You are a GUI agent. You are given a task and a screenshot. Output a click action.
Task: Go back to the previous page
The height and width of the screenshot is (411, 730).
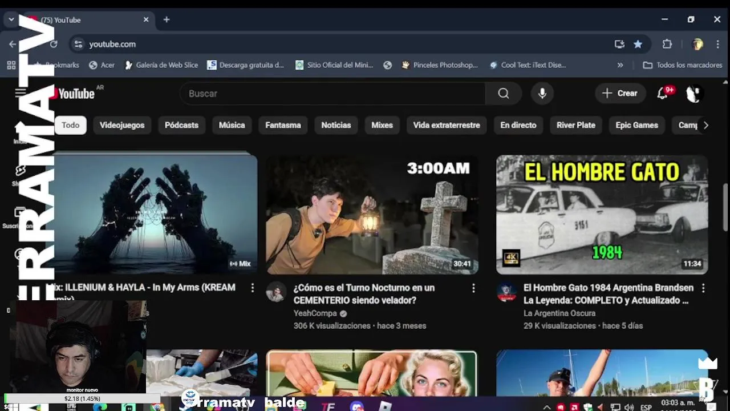[13, 44]
